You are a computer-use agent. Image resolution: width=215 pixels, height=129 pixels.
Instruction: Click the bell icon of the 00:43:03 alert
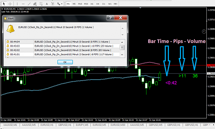pyautogui.click(x=8, y=46)
